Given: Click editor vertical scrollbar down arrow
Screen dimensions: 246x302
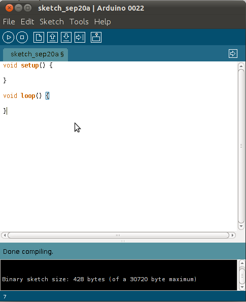Looking at the screenshot, I should (241, 226).
